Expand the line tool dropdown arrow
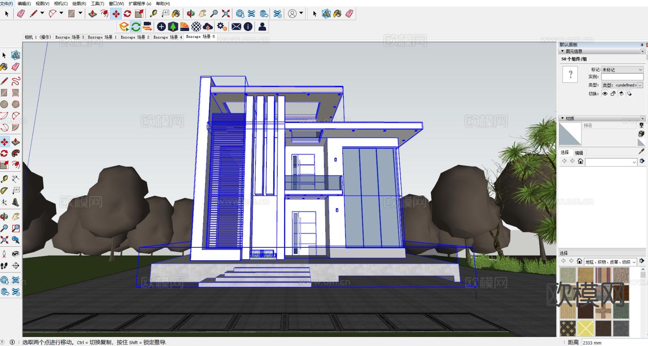This screenshot has width=648, height=346. [x=42, y=13]
